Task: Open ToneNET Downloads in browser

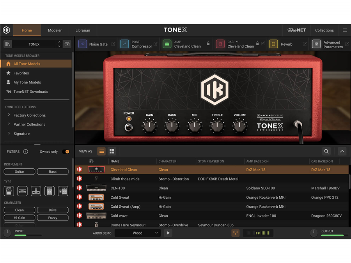Action: click(31, 92)
